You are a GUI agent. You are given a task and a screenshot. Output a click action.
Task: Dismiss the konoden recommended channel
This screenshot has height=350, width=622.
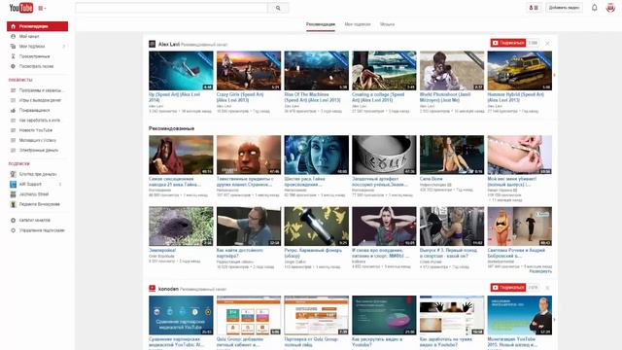tap(547, 288)
